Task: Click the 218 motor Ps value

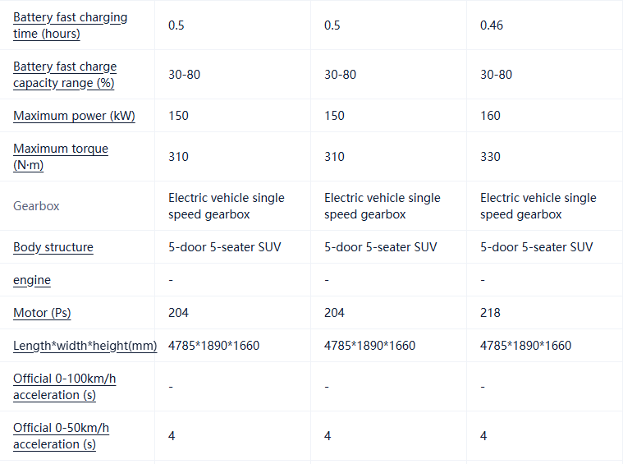Action: pos(490,313)
